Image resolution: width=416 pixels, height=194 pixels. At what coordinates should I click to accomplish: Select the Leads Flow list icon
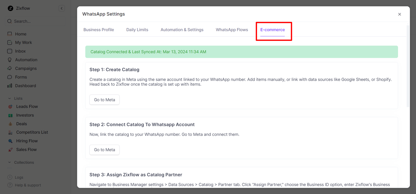pos(10,106)
